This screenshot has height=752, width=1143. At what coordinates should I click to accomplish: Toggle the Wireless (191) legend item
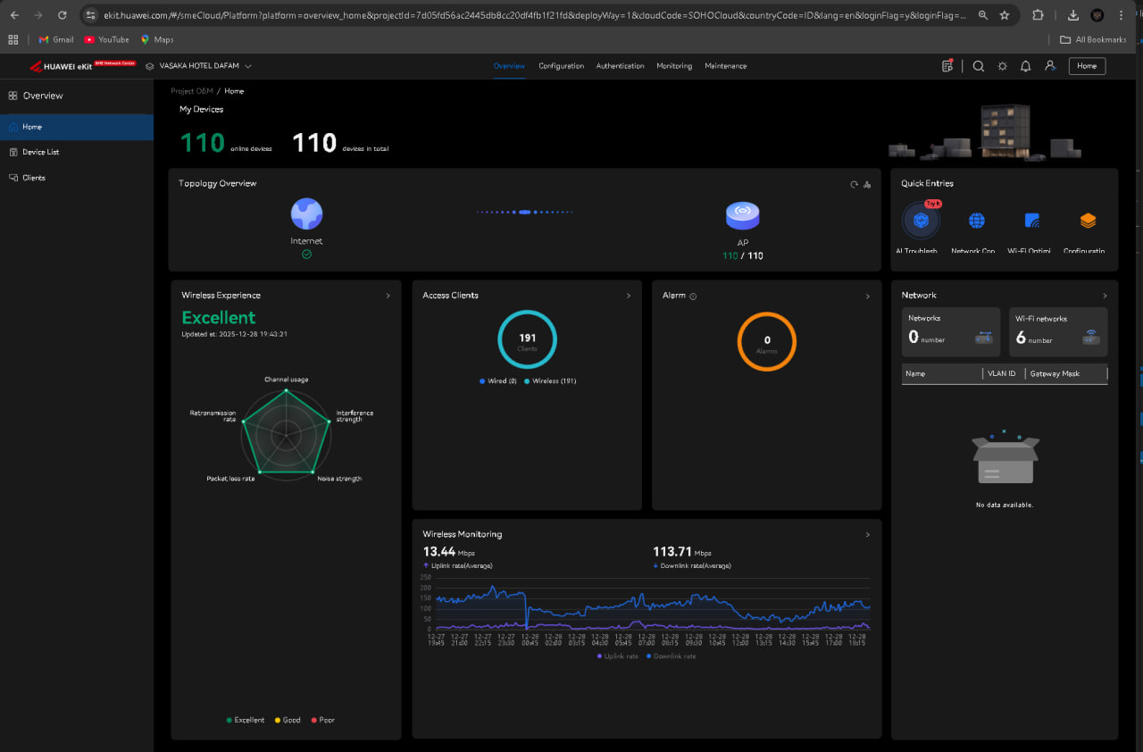(551, 381)
